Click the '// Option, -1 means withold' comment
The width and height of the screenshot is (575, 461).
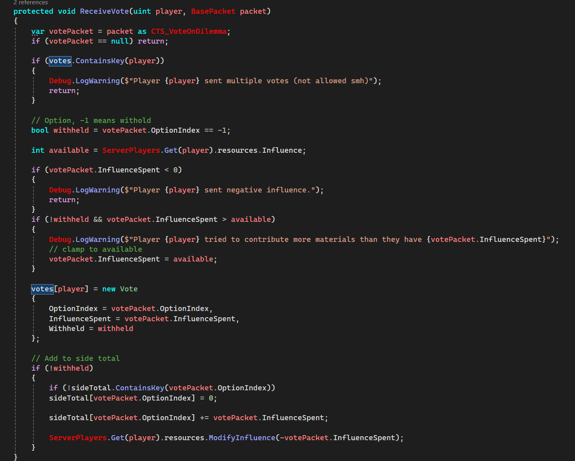[91, 121]
